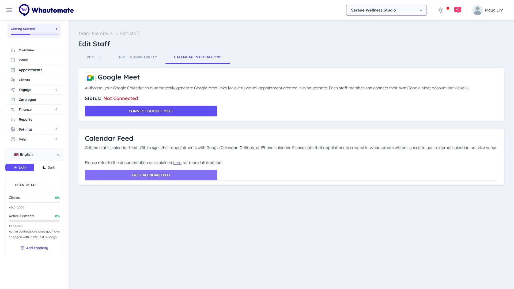Click the Add capacity link

click(34, 248)
